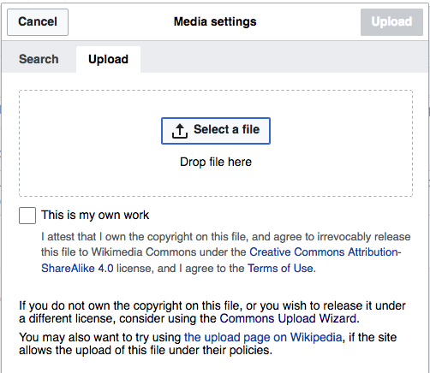Click the You may also want paragraph

pyautogui.click(x=207, y=344)
